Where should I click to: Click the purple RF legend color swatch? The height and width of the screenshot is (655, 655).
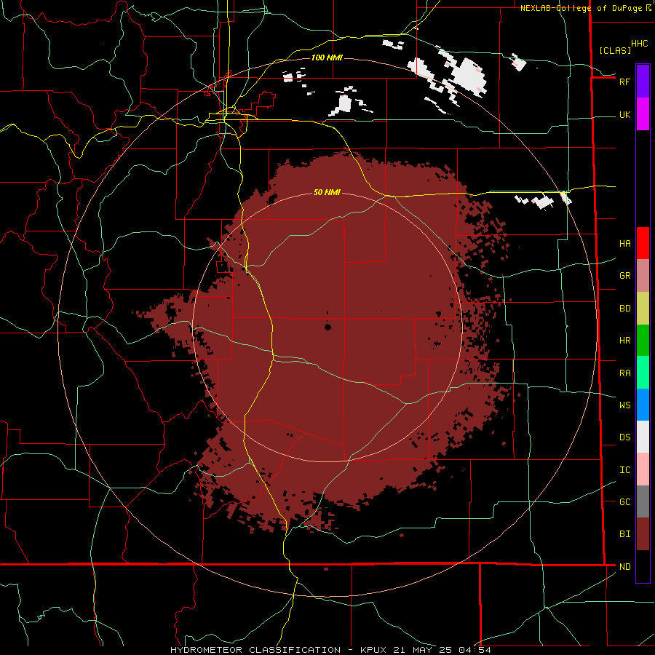[643, 82]
